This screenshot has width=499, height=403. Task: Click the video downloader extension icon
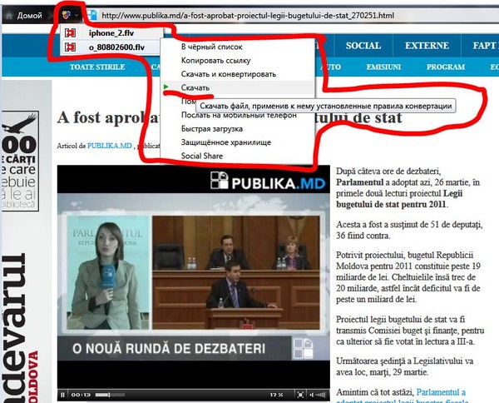pos(67,15)
